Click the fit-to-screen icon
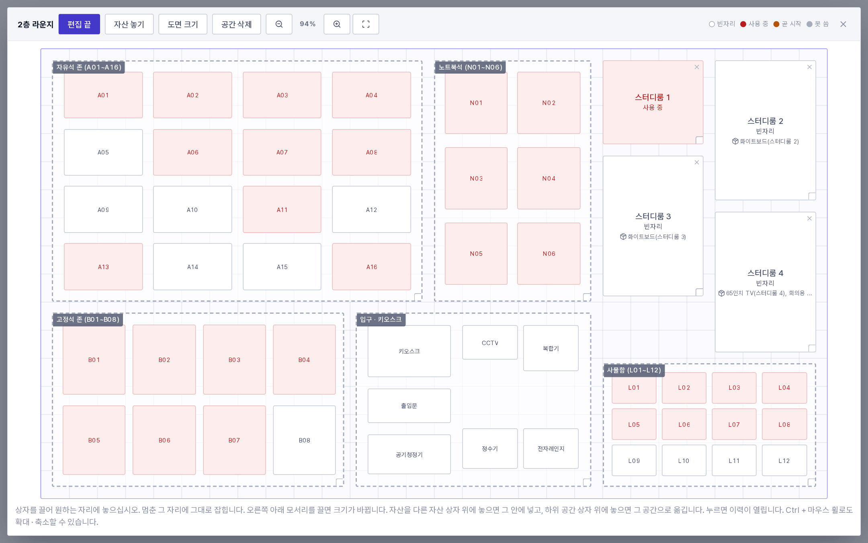Screen dimensions: 868x543 (366, 24)
